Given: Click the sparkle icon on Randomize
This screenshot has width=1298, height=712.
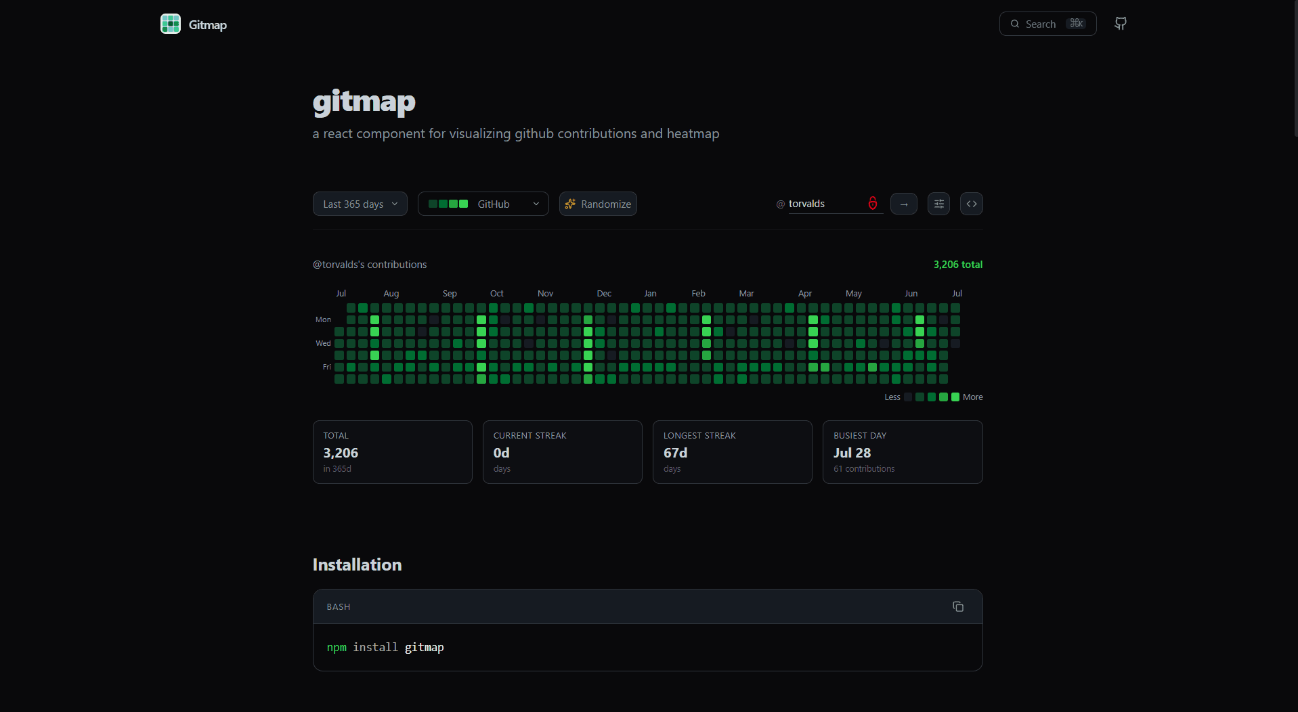Looking at the screenshot, I should (x=570, y=204).
